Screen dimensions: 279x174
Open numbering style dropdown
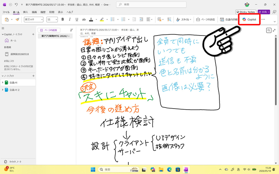(128, 19)
